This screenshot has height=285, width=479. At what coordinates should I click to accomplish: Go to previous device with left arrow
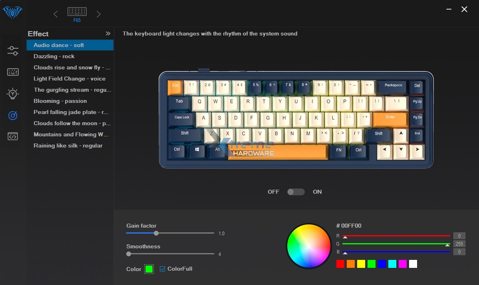tap(56, 14)
